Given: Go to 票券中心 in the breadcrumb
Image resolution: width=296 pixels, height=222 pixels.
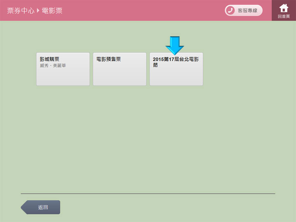Looking at the screenshot, I should pyautogui.click(x=21, y=11).
